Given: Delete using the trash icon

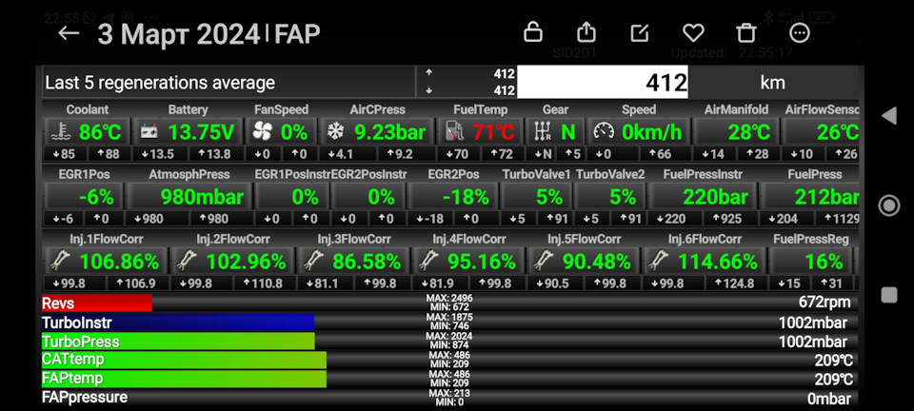Looking at the screenshot, I should 746,33.
